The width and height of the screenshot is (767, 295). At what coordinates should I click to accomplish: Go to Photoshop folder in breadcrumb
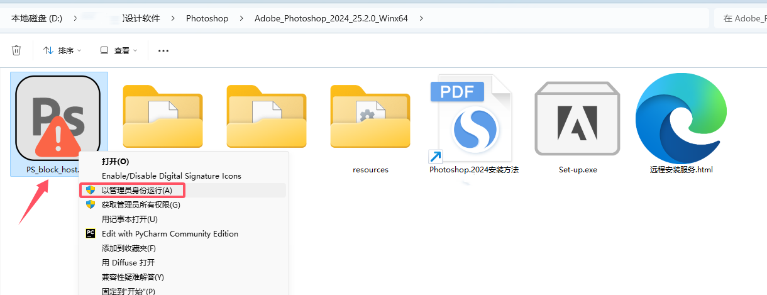pyautogui.click(x=207, y=18)
